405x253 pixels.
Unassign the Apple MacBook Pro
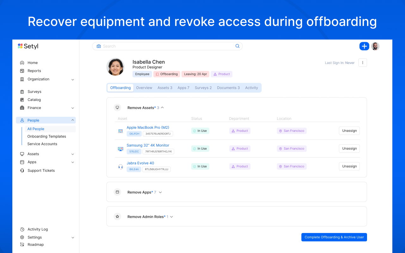click(x=349, y=131)
